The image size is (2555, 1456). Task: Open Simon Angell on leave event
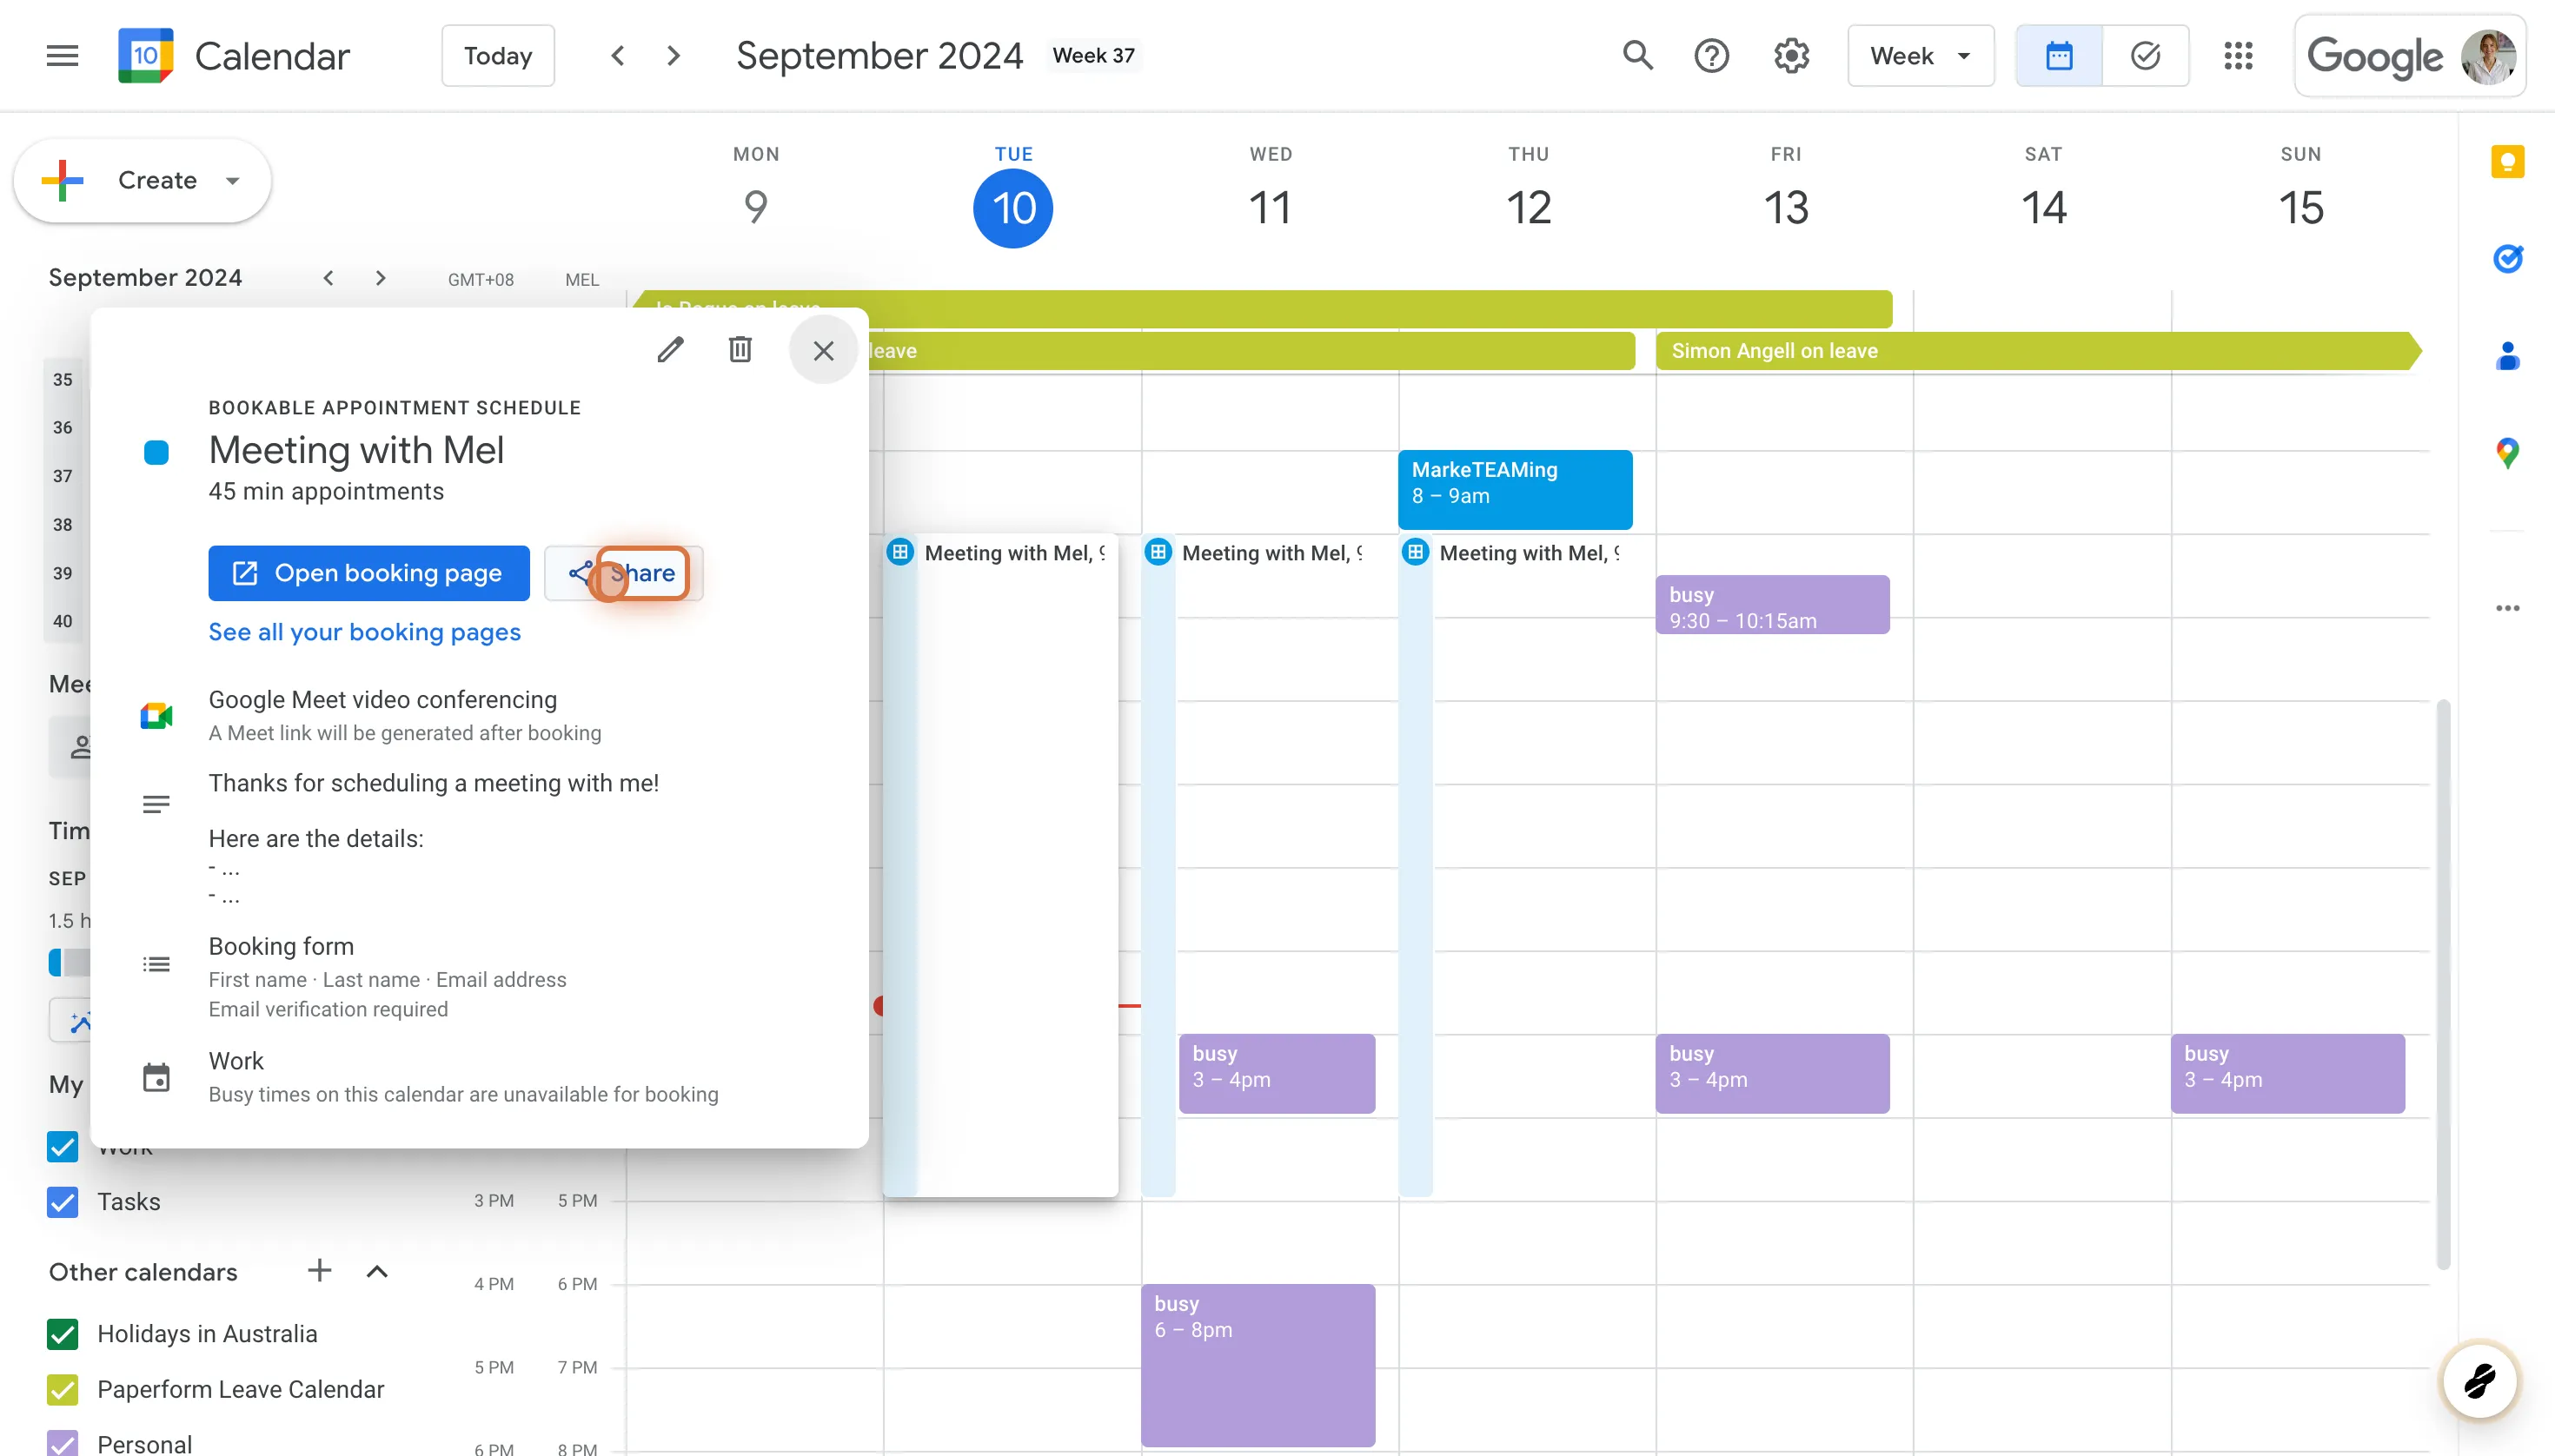[2037, 351]
